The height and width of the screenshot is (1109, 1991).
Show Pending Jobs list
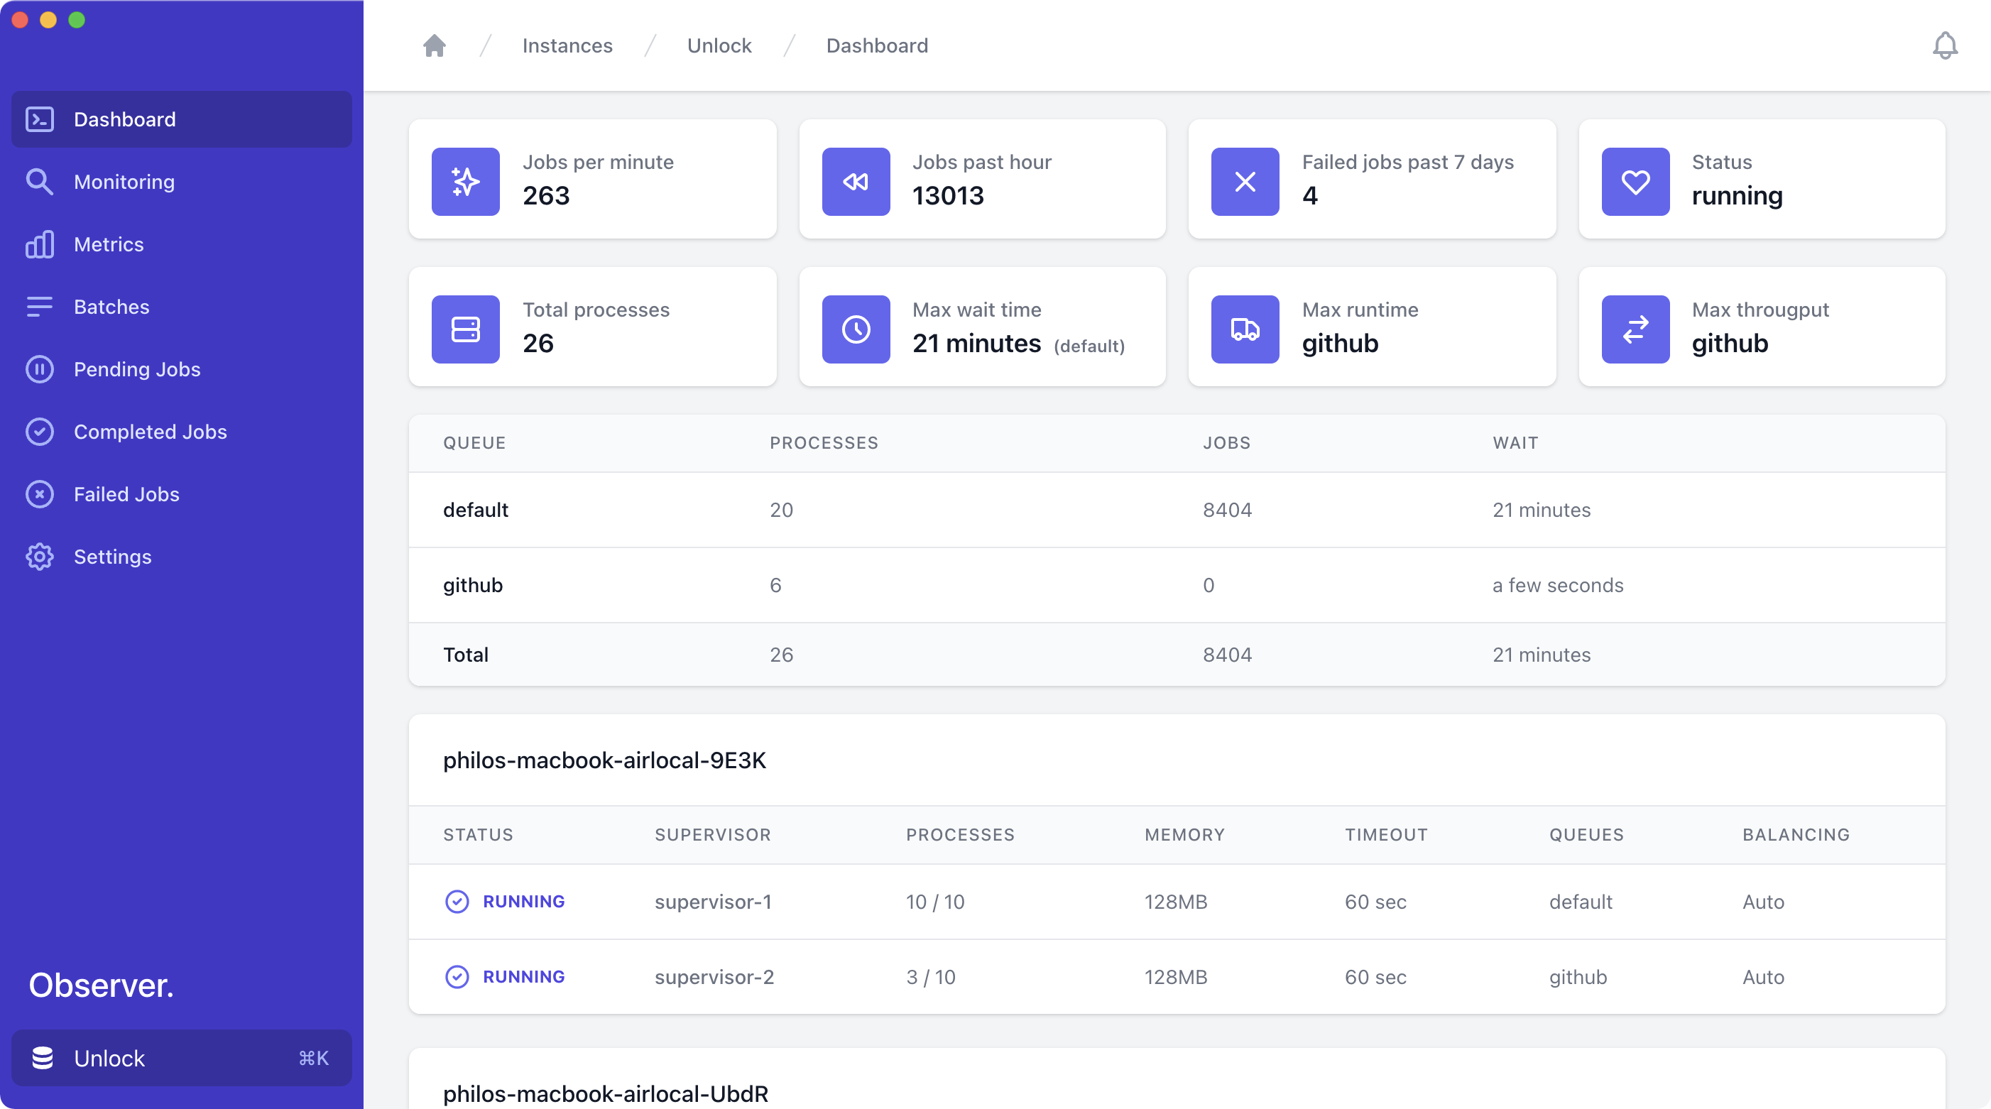(x=137, y=369)
